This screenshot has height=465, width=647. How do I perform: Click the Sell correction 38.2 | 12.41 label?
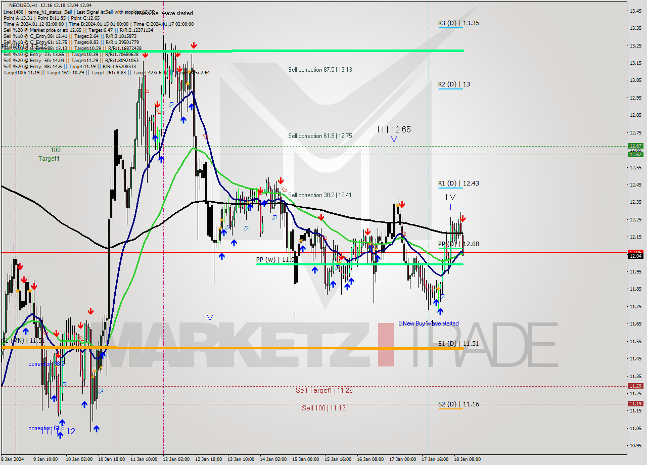320,195
